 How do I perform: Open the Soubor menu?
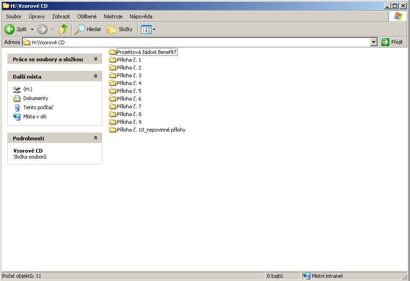(14, 16)
